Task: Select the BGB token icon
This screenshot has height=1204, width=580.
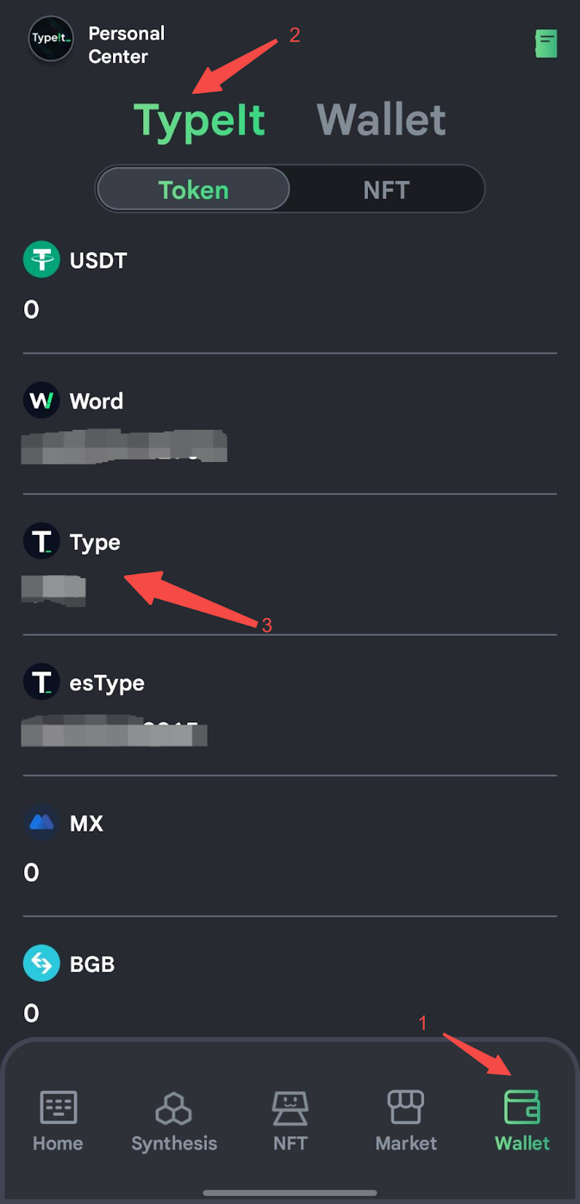Action: (x=41, y=963)
